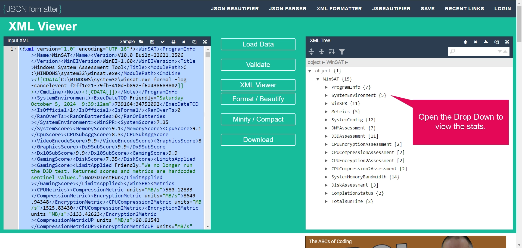Select 'object' in the tree breadcrumb

pos(314,62)
